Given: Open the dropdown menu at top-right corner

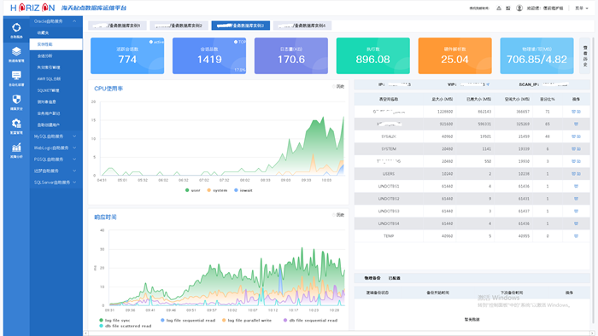Looking at the screenshot, I should pyautogui.click(x=582, y=8).
